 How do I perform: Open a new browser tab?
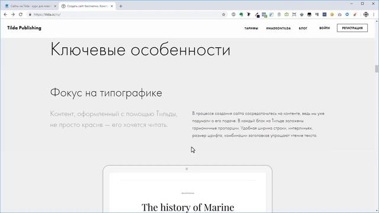tap(121, 6)
